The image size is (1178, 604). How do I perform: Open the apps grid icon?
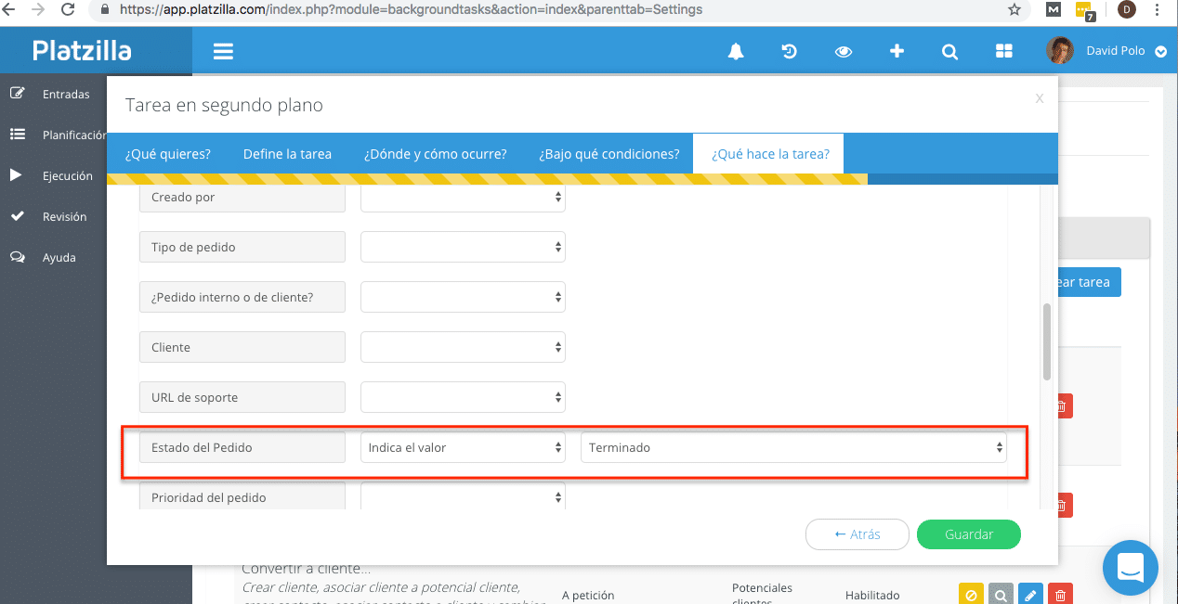coord(1003,52)
